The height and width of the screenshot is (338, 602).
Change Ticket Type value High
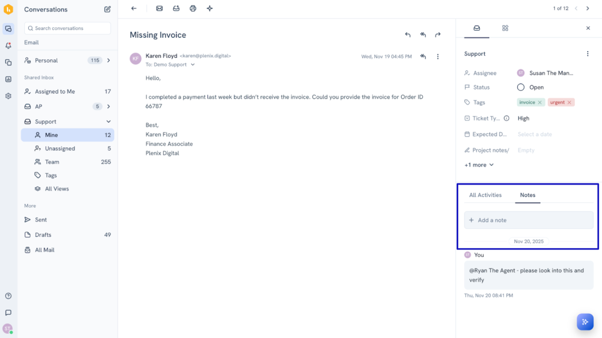[x=523, y=118]
